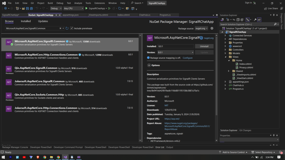Collapse All items in Solution Explorer
285x160 pixels.
238,20
